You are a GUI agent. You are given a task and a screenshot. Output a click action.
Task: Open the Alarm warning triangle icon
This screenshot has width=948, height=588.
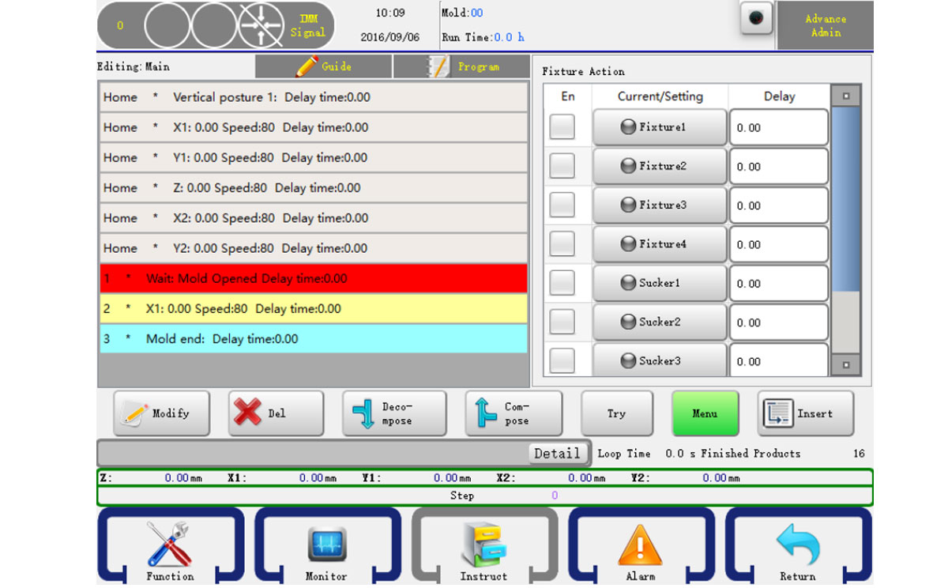point(640,545)
